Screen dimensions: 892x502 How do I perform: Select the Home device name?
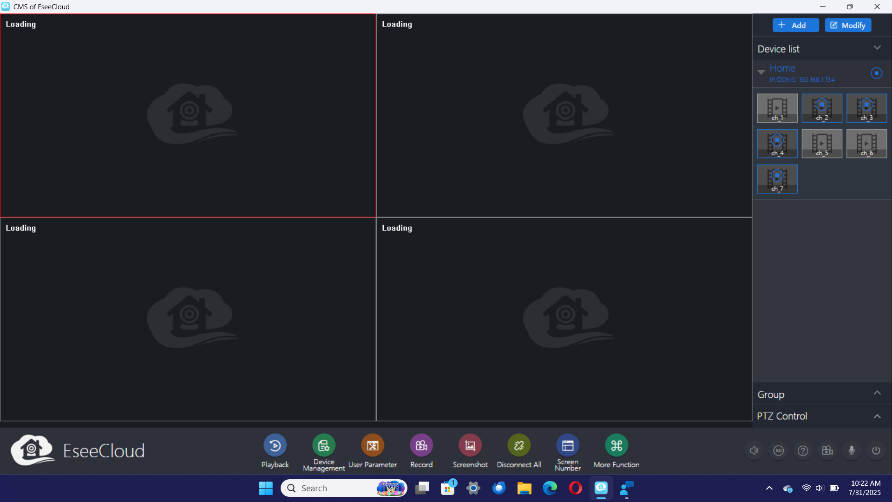[x=782, y=68]
